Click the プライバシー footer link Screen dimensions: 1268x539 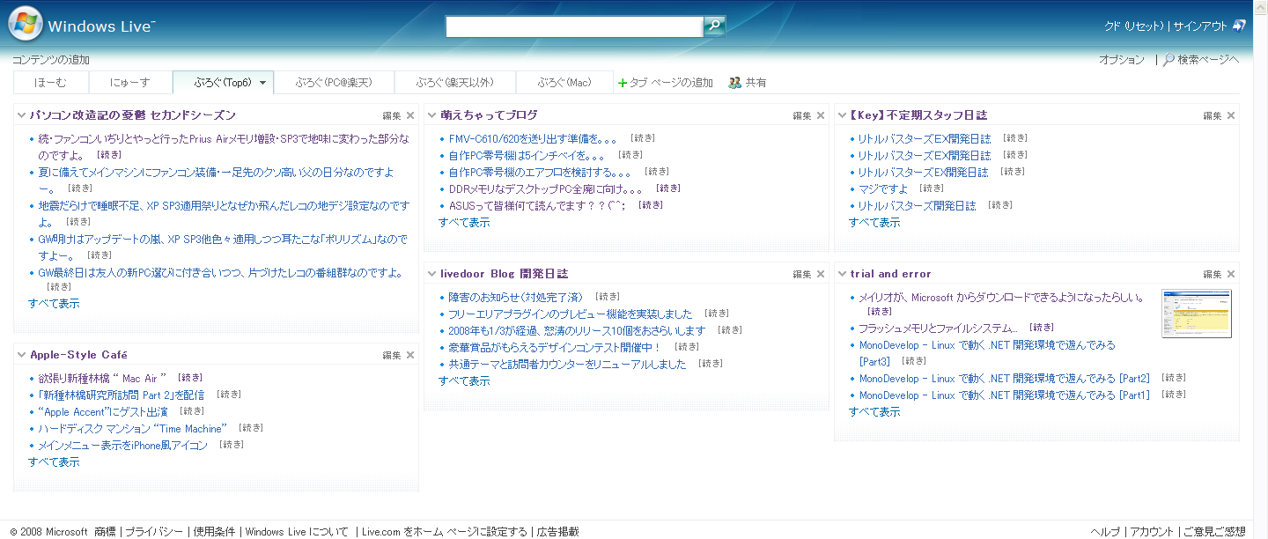point(154,532)
